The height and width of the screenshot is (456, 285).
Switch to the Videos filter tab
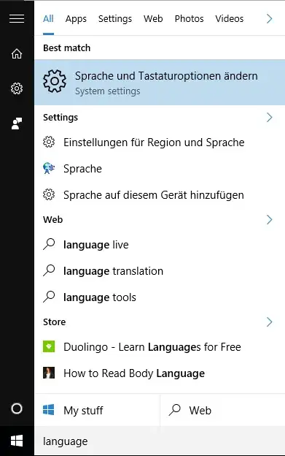pyautogui.click(x=230, y=19)
